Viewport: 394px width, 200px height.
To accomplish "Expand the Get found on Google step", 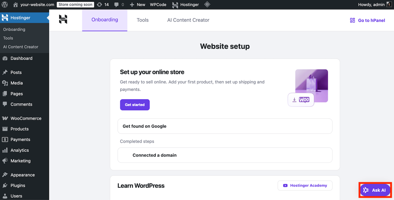I will tap(225, 126).
